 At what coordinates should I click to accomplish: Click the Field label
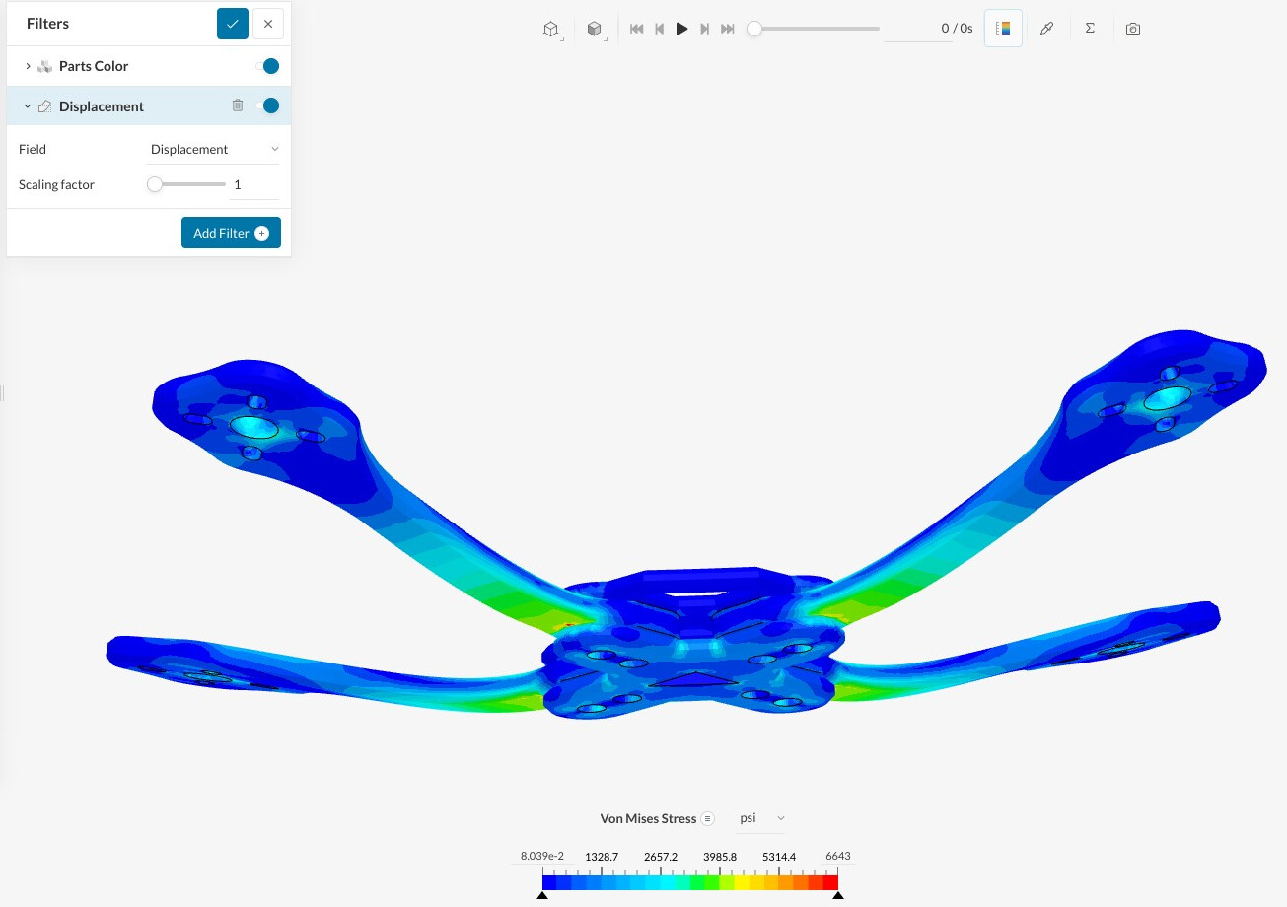point(33,150)
